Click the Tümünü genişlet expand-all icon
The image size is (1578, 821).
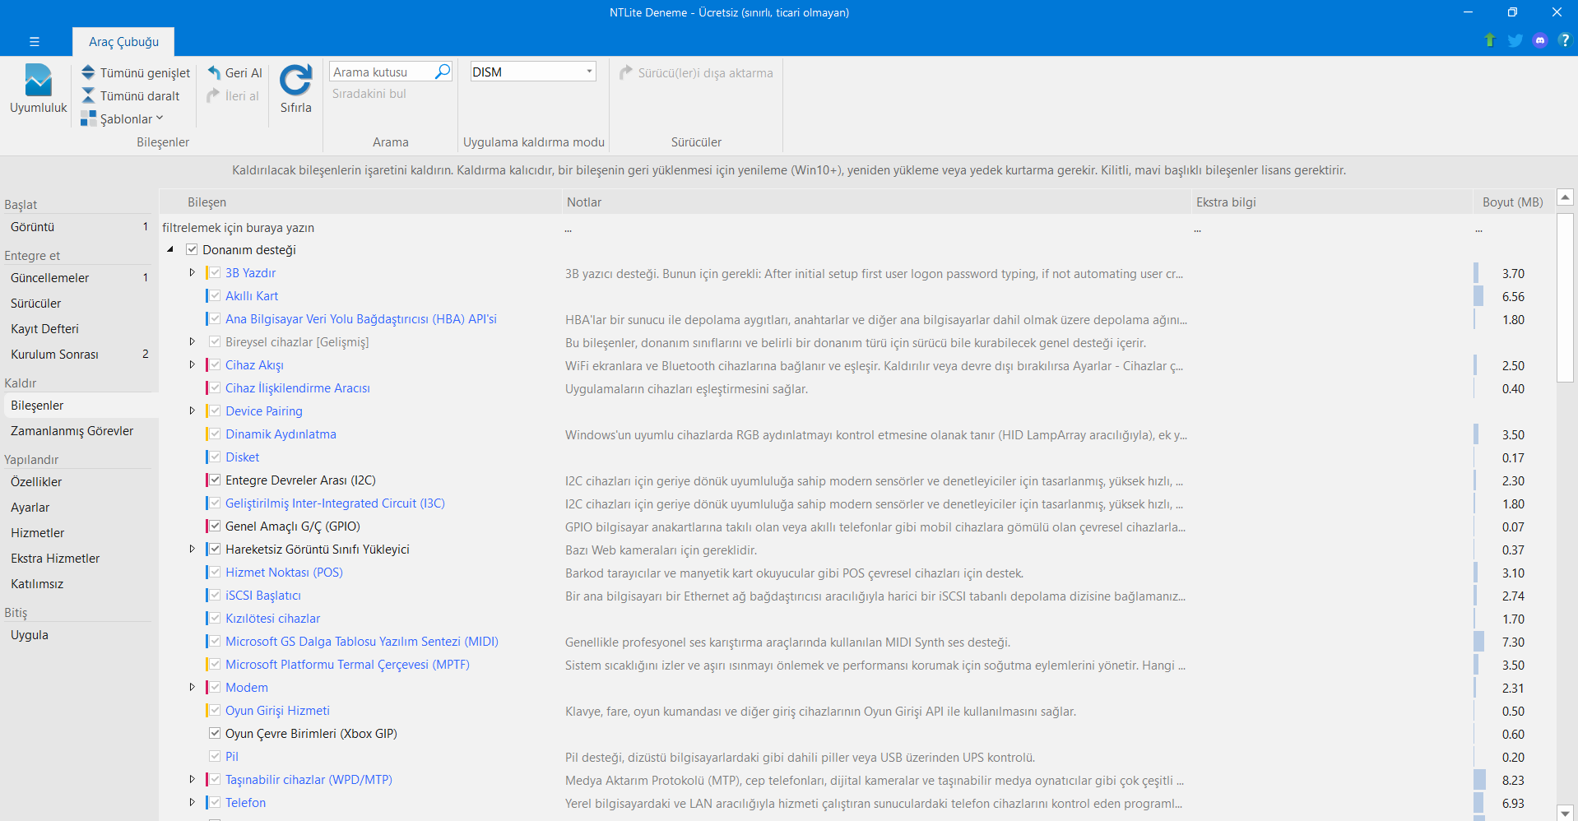tap(88, 72)
